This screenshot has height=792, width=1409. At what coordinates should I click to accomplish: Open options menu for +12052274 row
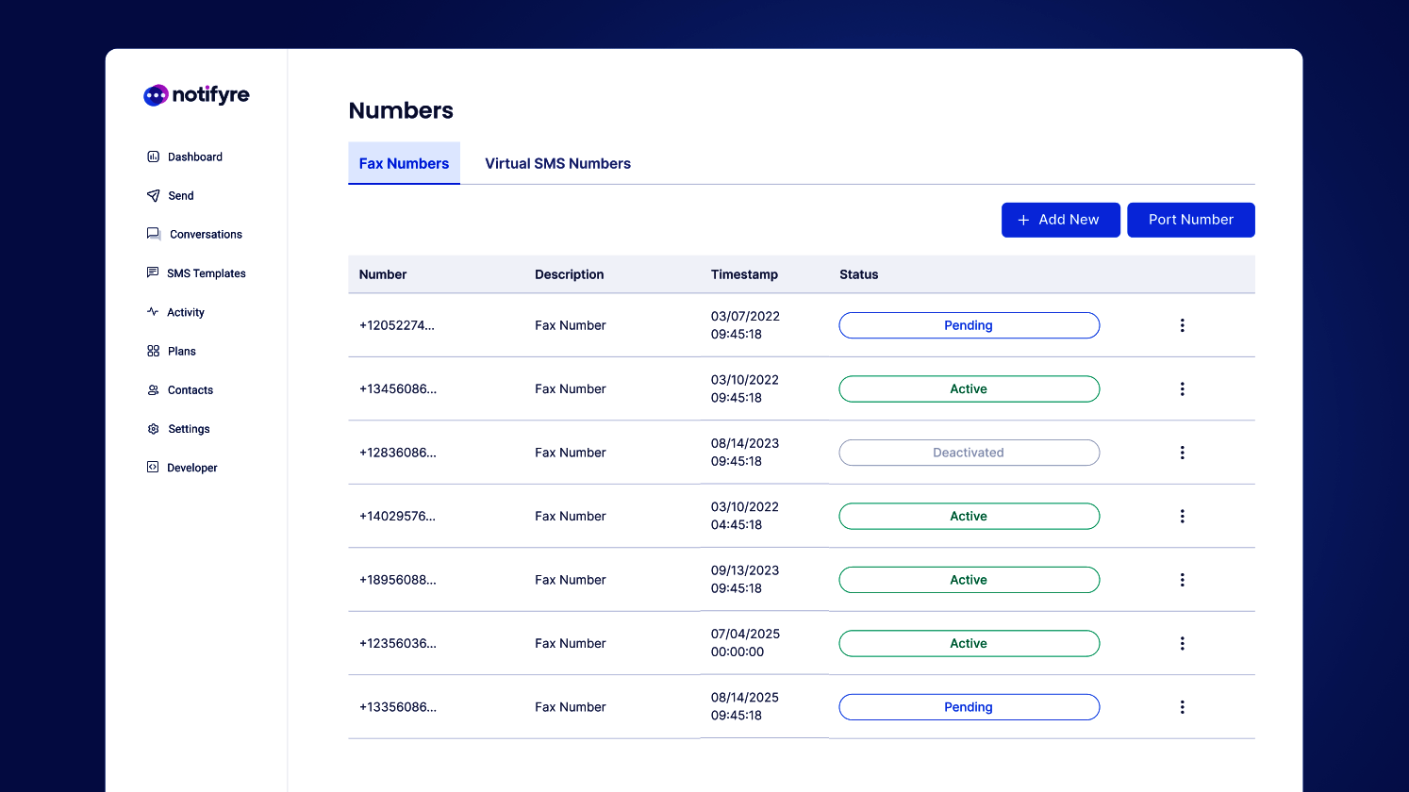1182,325
